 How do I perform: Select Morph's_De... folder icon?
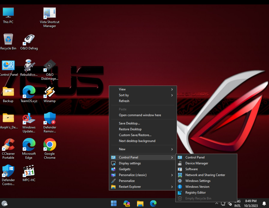(9, 121)
